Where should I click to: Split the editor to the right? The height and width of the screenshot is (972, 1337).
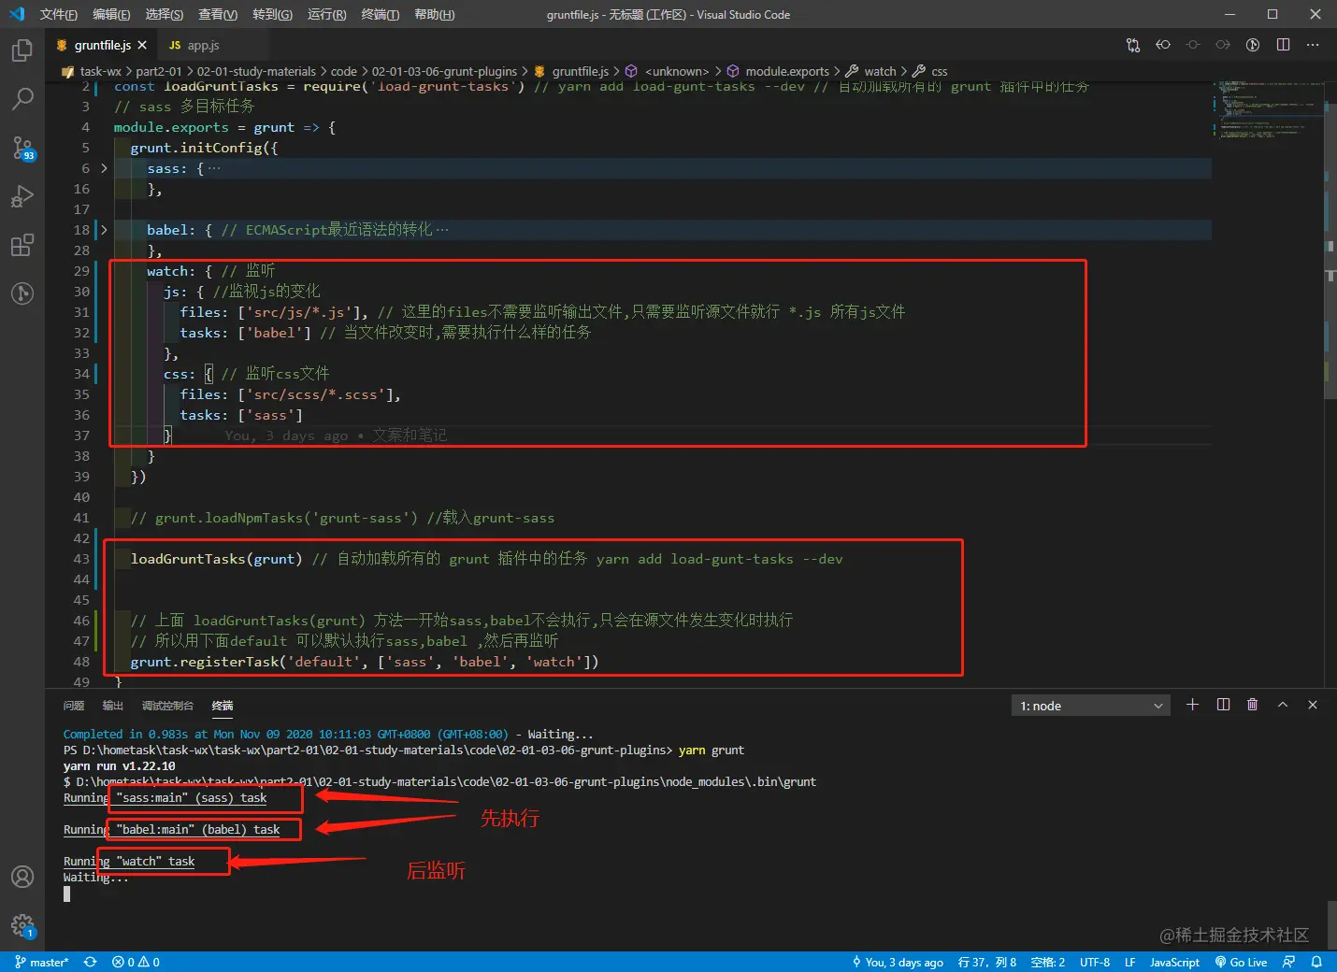tap(1283, 45)
